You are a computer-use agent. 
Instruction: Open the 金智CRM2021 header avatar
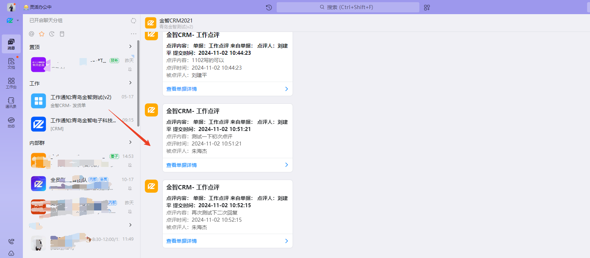tap(151, 23)
